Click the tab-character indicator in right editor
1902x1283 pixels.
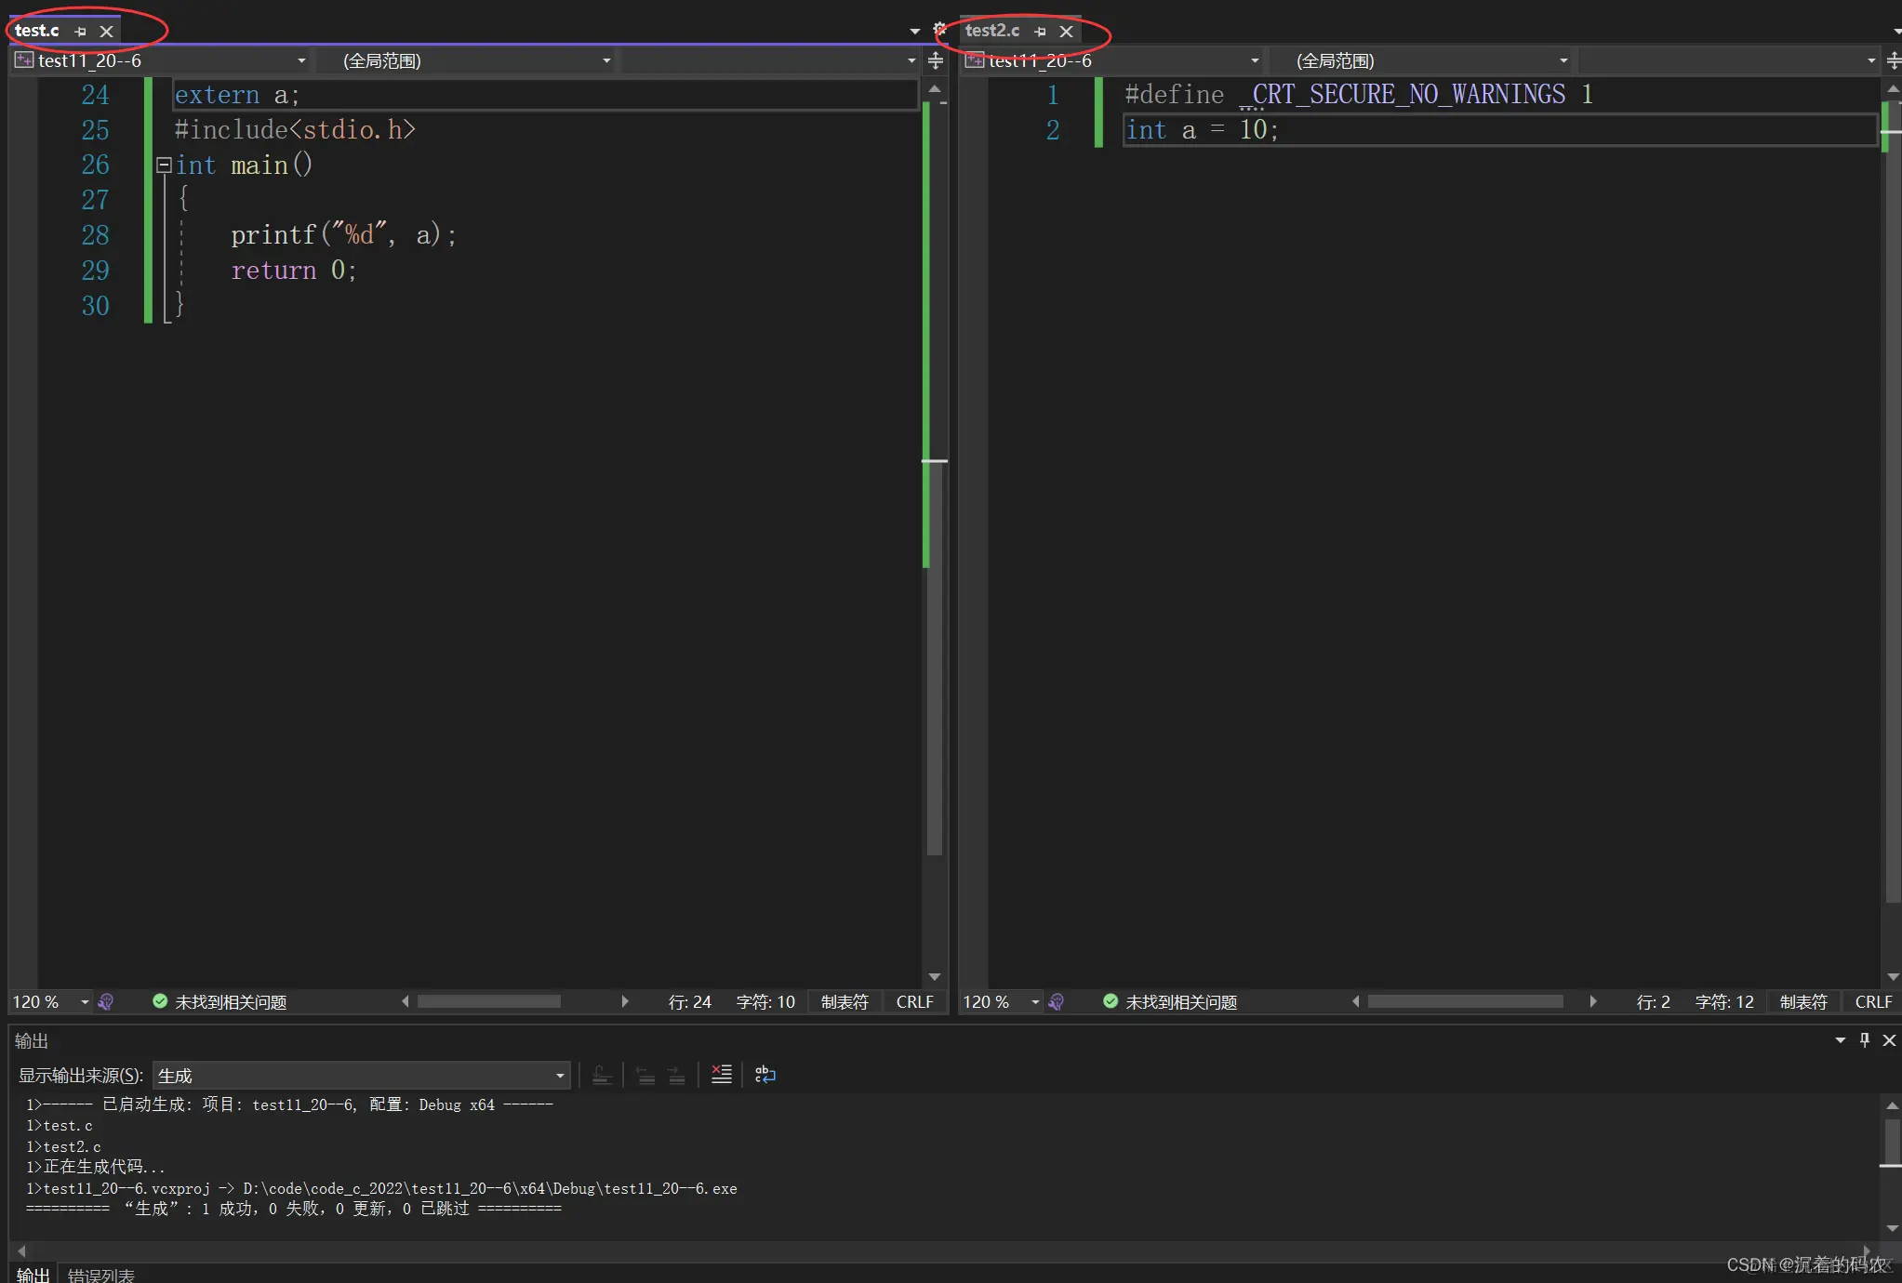click(1802, 1001)
